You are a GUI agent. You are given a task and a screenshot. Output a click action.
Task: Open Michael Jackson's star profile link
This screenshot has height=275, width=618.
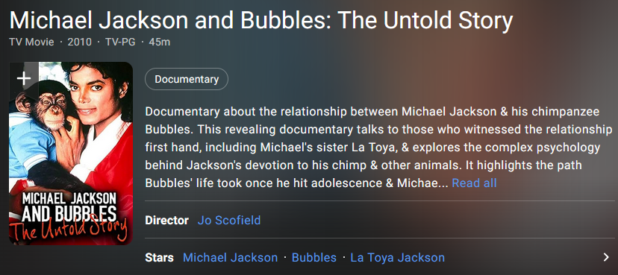[x=230, y=257]
